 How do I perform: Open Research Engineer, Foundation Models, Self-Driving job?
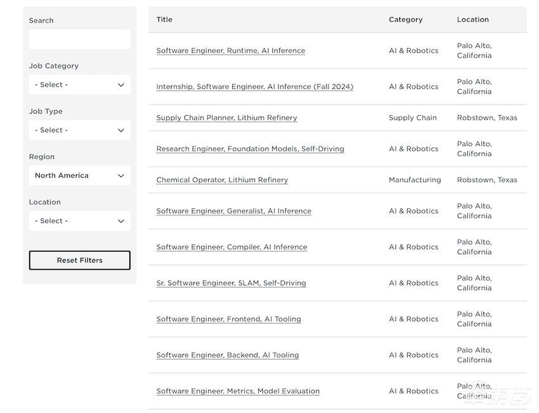250,149
